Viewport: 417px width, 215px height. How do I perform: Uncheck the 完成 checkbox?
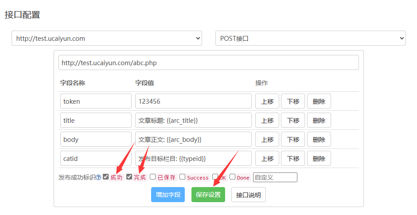click(x=129, y=177)
